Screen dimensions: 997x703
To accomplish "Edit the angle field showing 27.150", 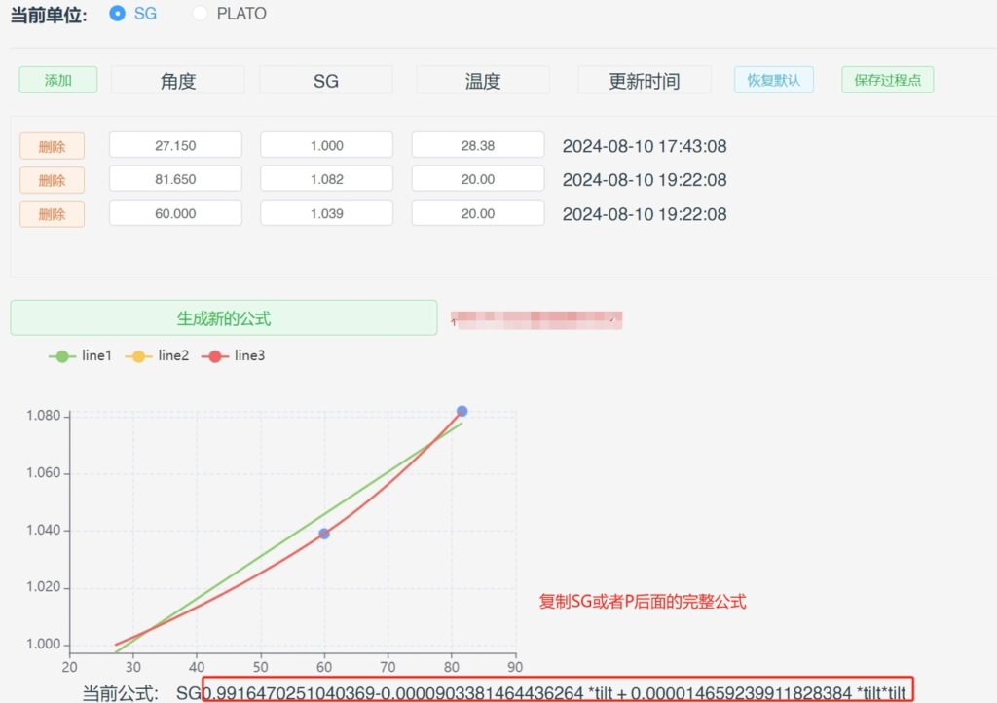I will [x=175, y=146].
